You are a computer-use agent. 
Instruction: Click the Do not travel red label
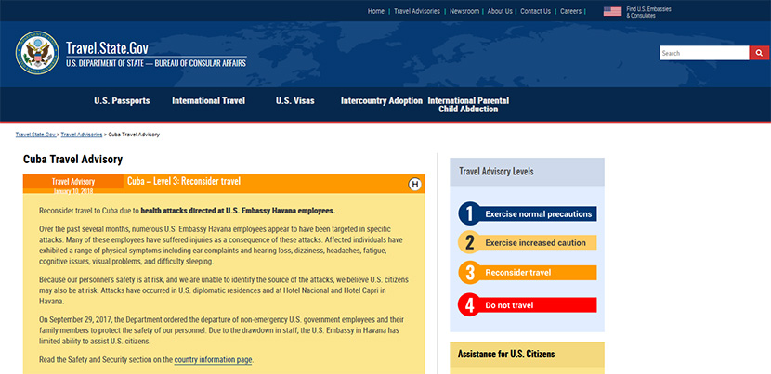click(513, 303)
